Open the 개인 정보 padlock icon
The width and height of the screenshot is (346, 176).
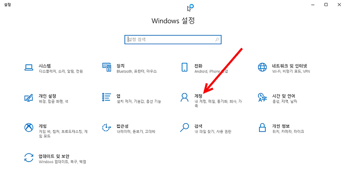point(262,128)
